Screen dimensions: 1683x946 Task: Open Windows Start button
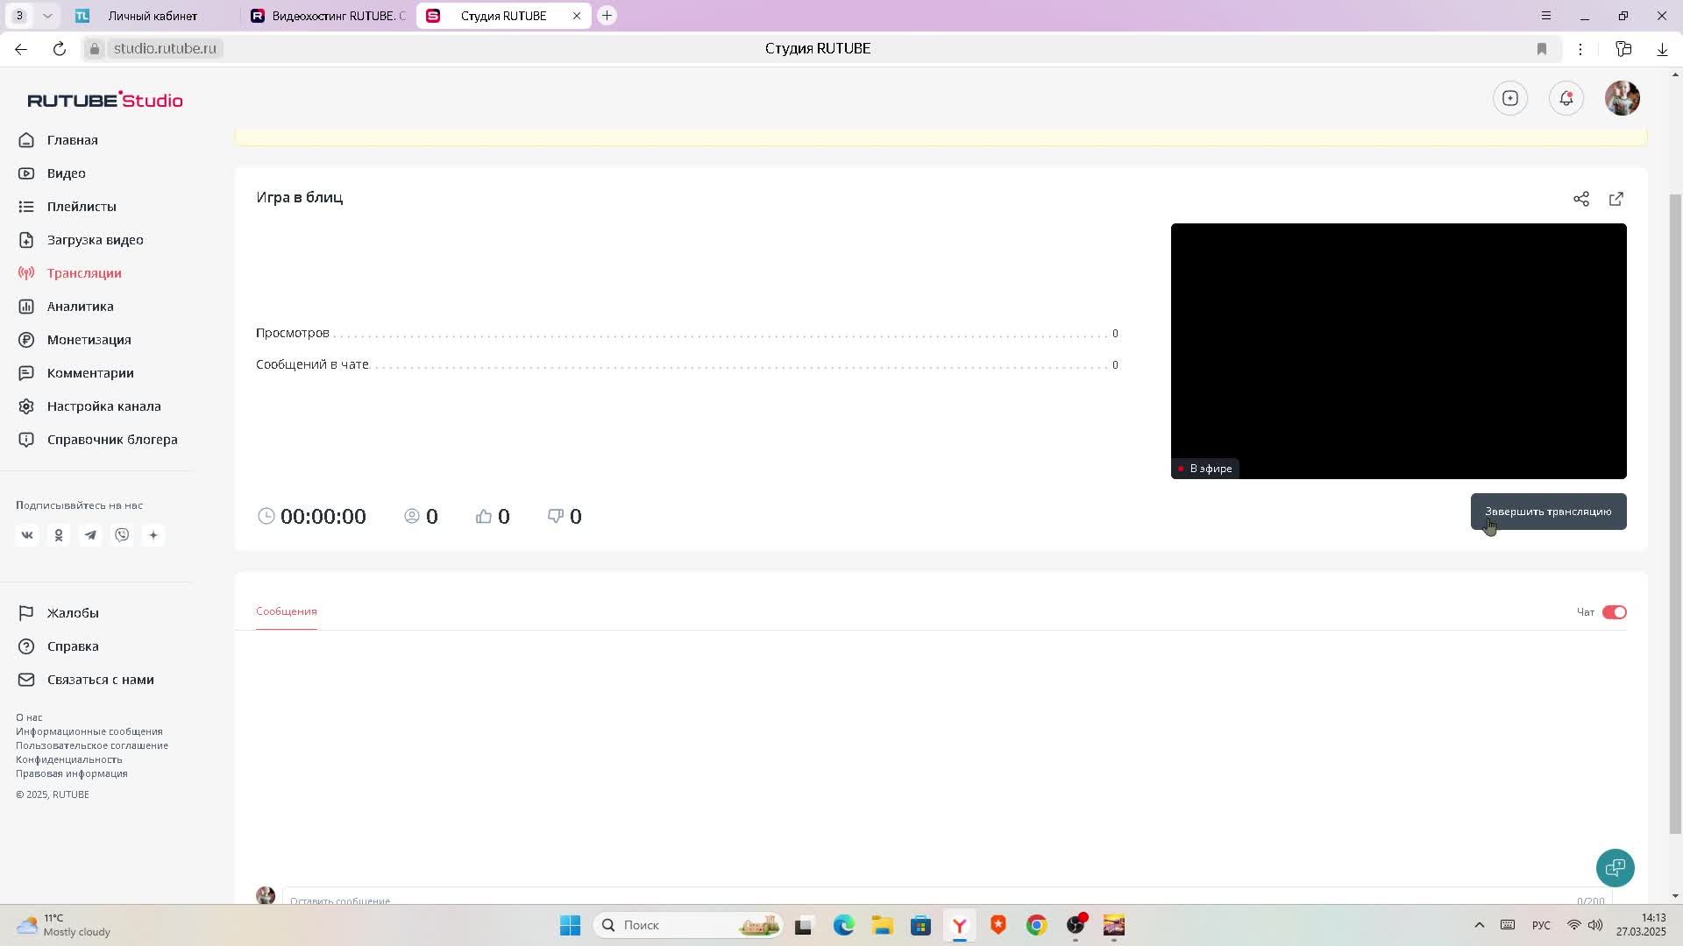(570, 926)
